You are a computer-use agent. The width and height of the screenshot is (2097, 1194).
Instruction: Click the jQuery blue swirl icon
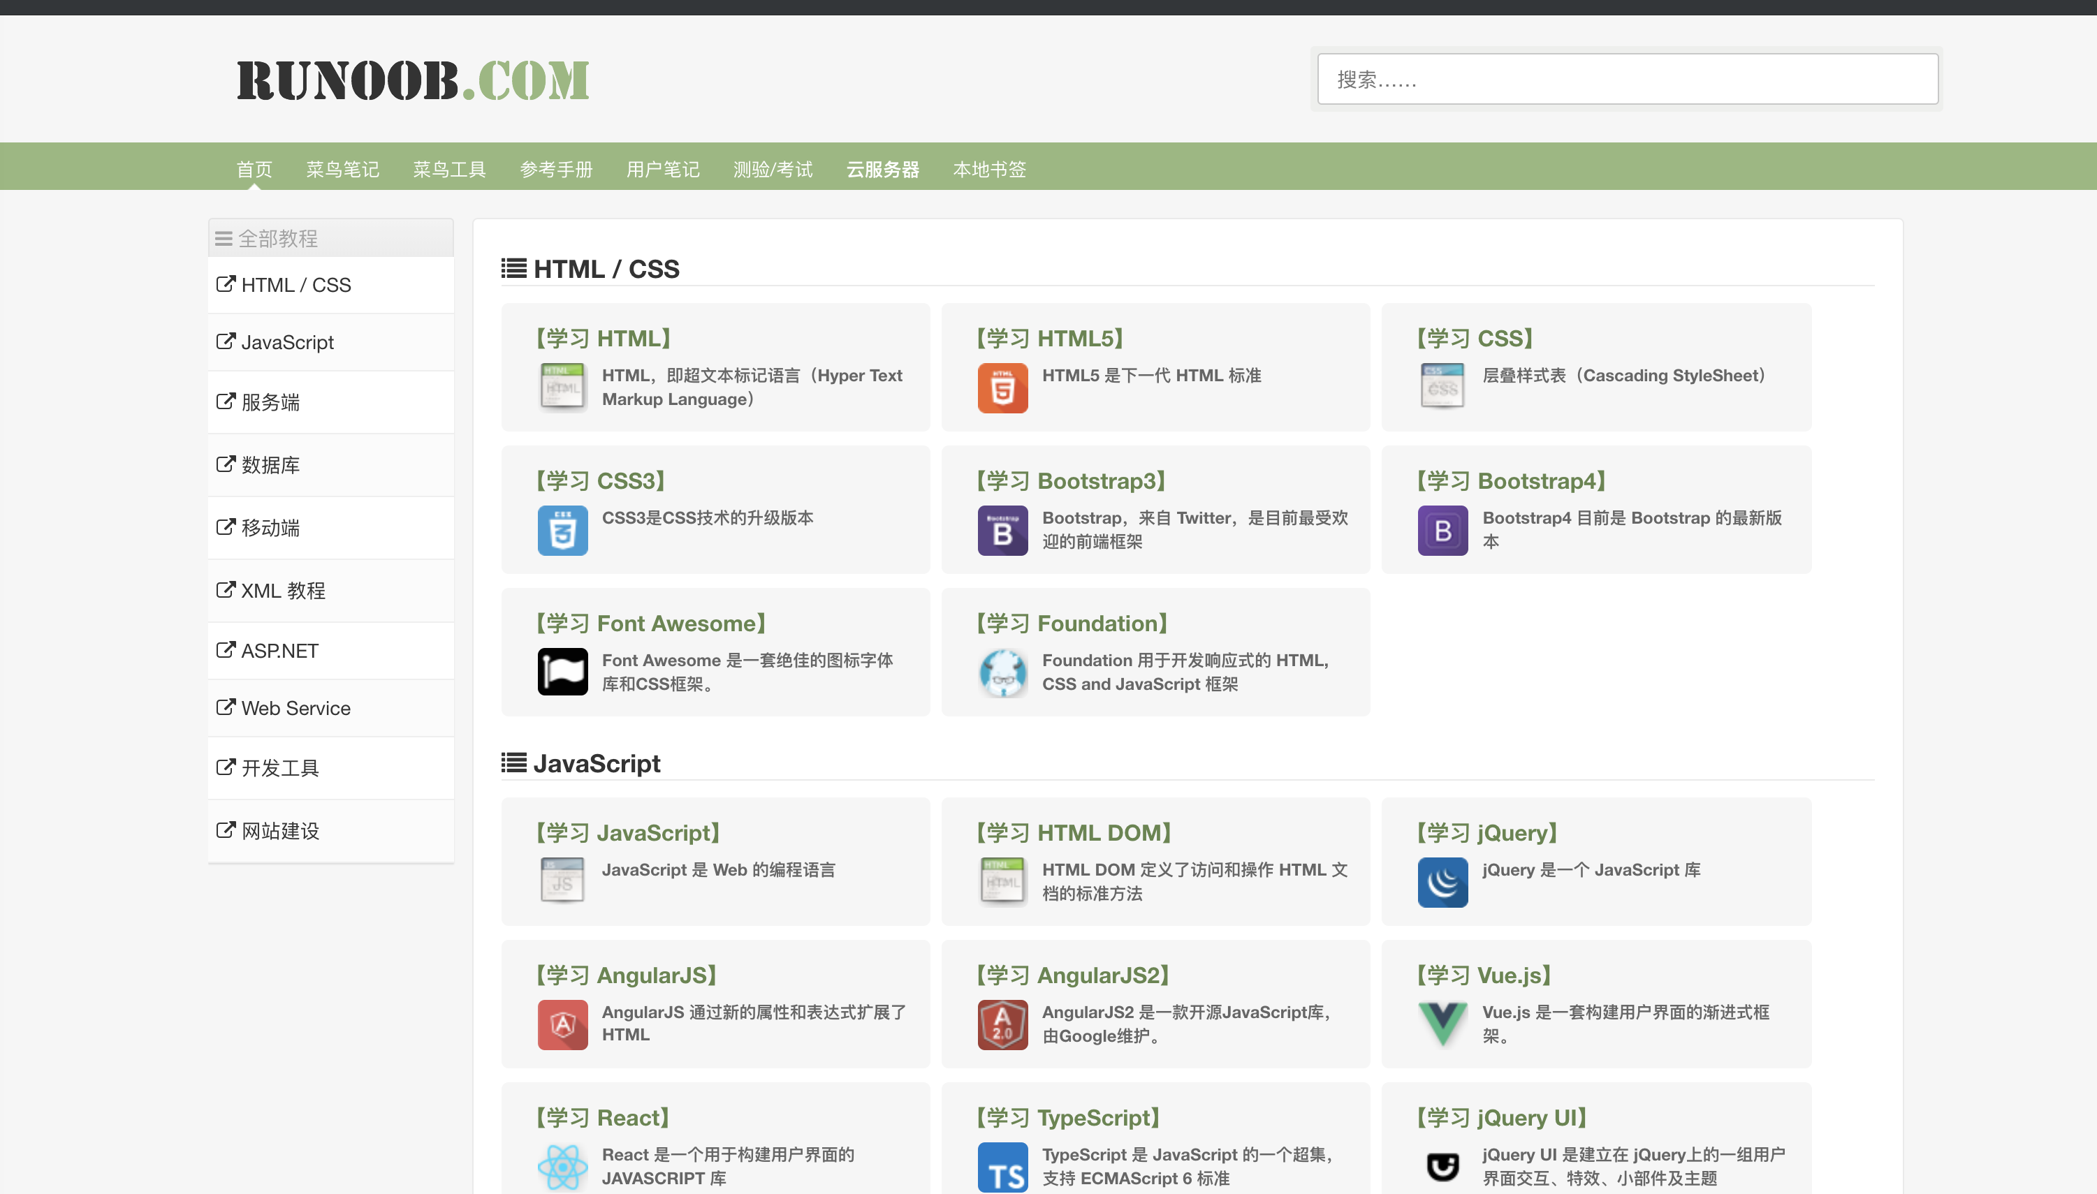(1442, 882)
